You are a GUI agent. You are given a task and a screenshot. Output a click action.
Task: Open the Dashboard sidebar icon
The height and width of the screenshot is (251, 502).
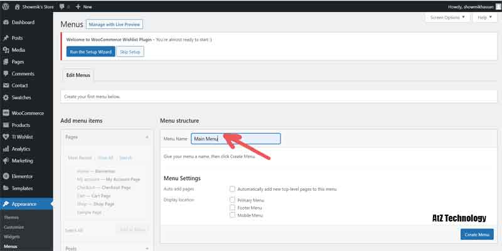coord(6,23)
